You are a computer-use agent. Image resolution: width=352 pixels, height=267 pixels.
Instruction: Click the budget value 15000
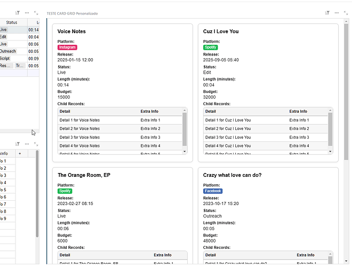(64, 97)
